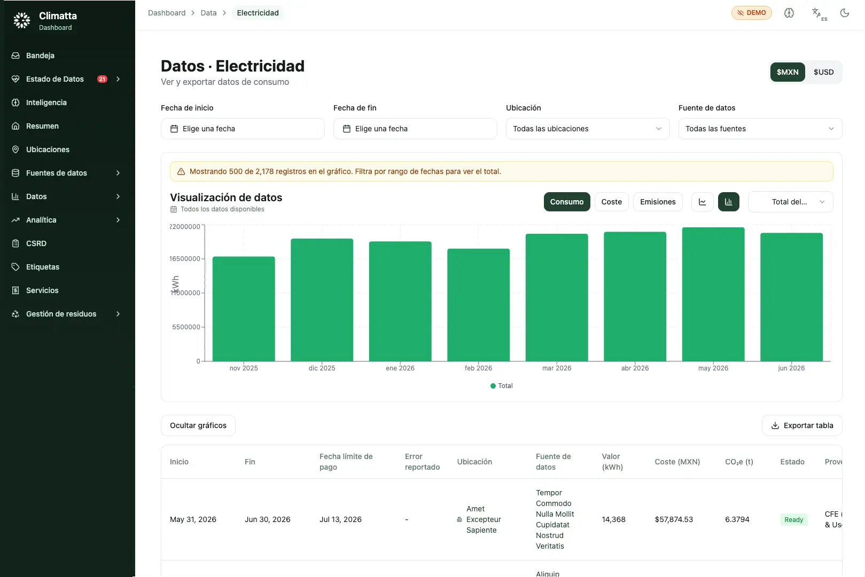The image size is (865, 577).
Task: Click Exportar tabla button
Action: [x=802, y=425]
